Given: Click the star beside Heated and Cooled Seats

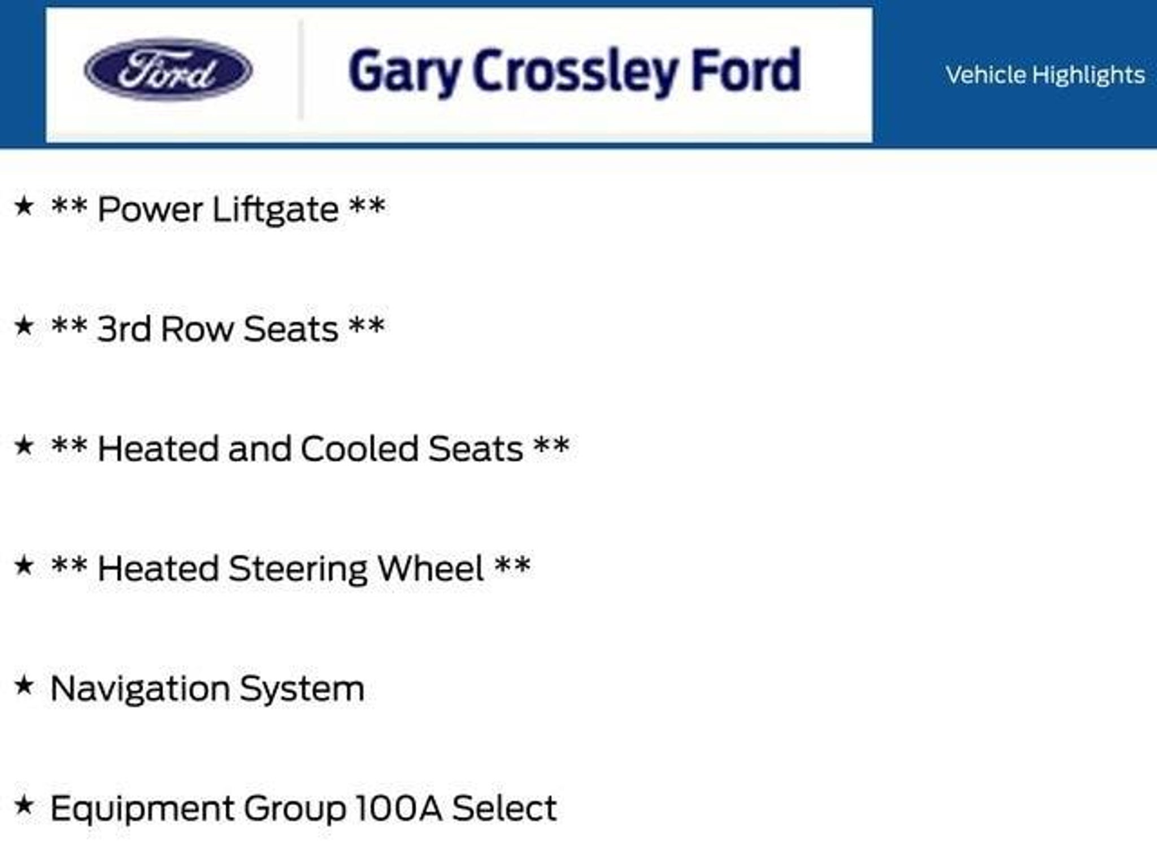Looking at the screenshot, I should tap(24, 445).
